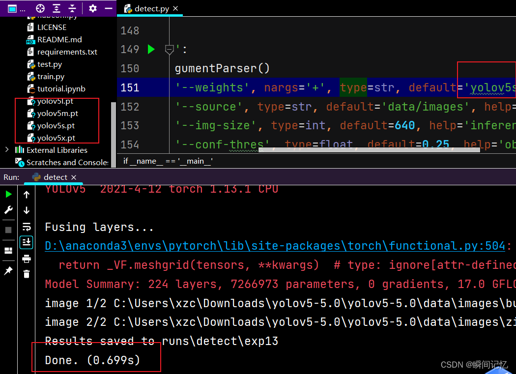Print the console contents
516x374 pixels.
tap(26, 259)
